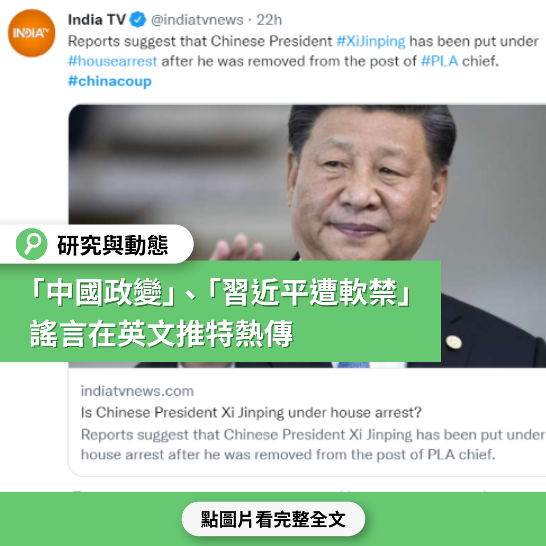Open the #PLA hashtag
Viewport: 546px width, 546px height.
(x=439, y=61)
